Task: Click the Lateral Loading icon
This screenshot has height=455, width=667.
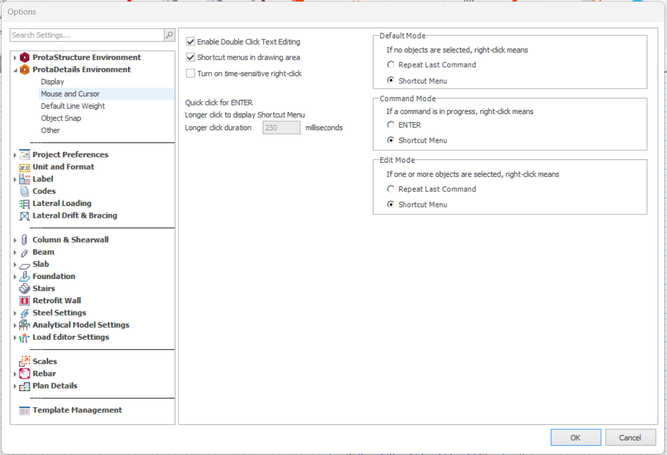Action: pos(24,204)
